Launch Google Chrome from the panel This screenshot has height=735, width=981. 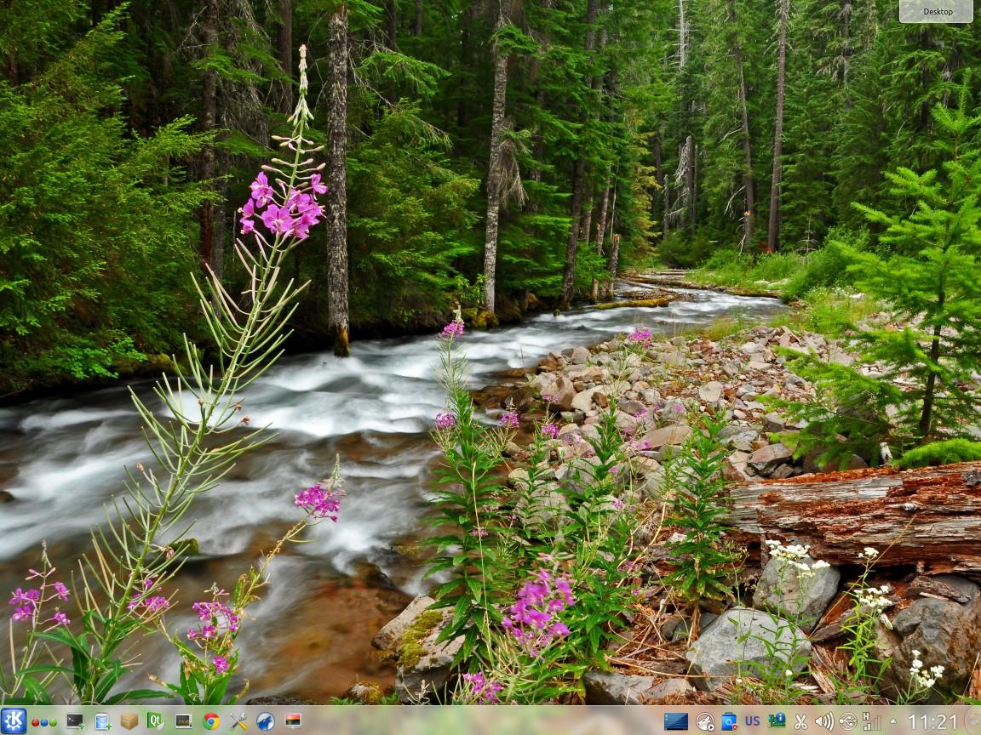pyautogui.click(x=211, y=721)
